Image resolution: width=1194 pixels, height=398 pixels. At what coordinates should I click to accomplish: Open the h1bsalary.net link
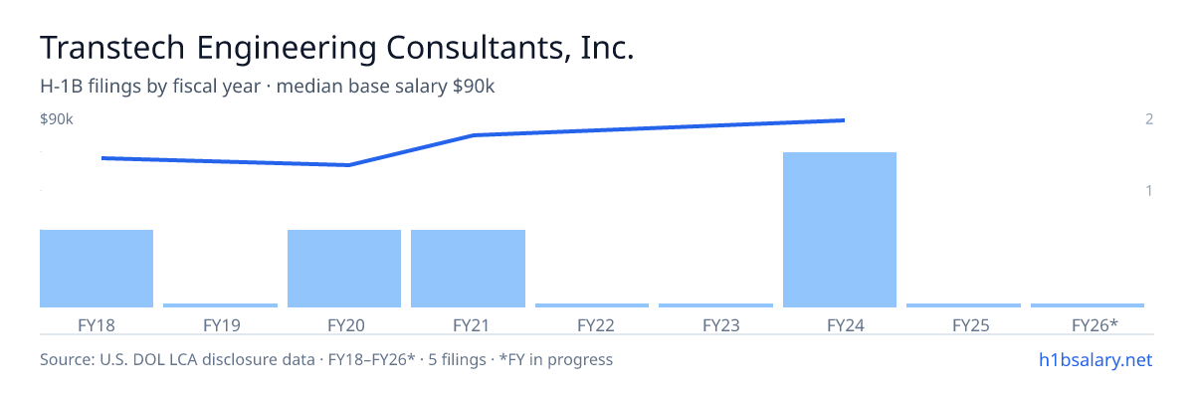click(1094, 359)
